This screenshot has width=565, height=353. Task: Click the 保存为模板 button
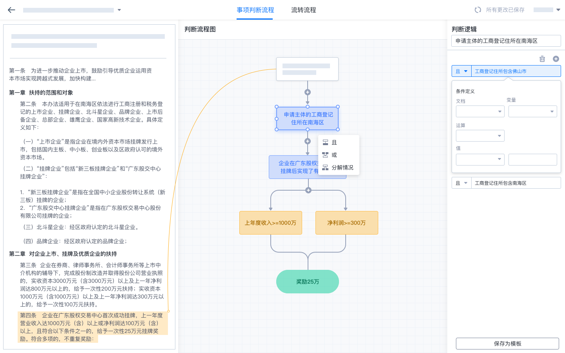[507, 343]
